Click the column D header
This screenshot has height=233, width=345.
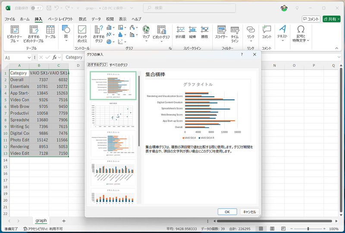78,65
